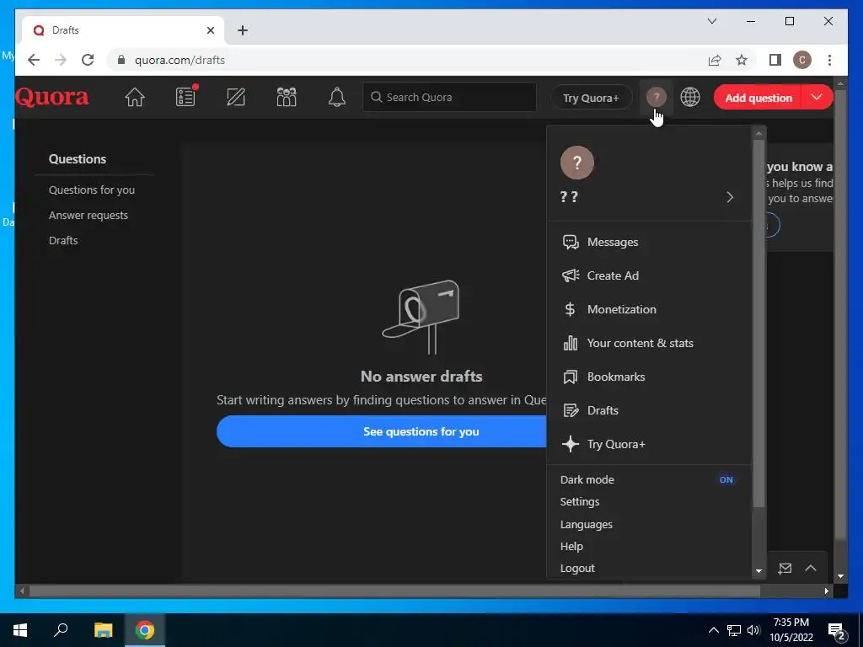Image resolution: width=863 pixels, height=647 pixels.
Task: Open Languages from profile menu
Action: pyautogui.click(x=587, y=524)
